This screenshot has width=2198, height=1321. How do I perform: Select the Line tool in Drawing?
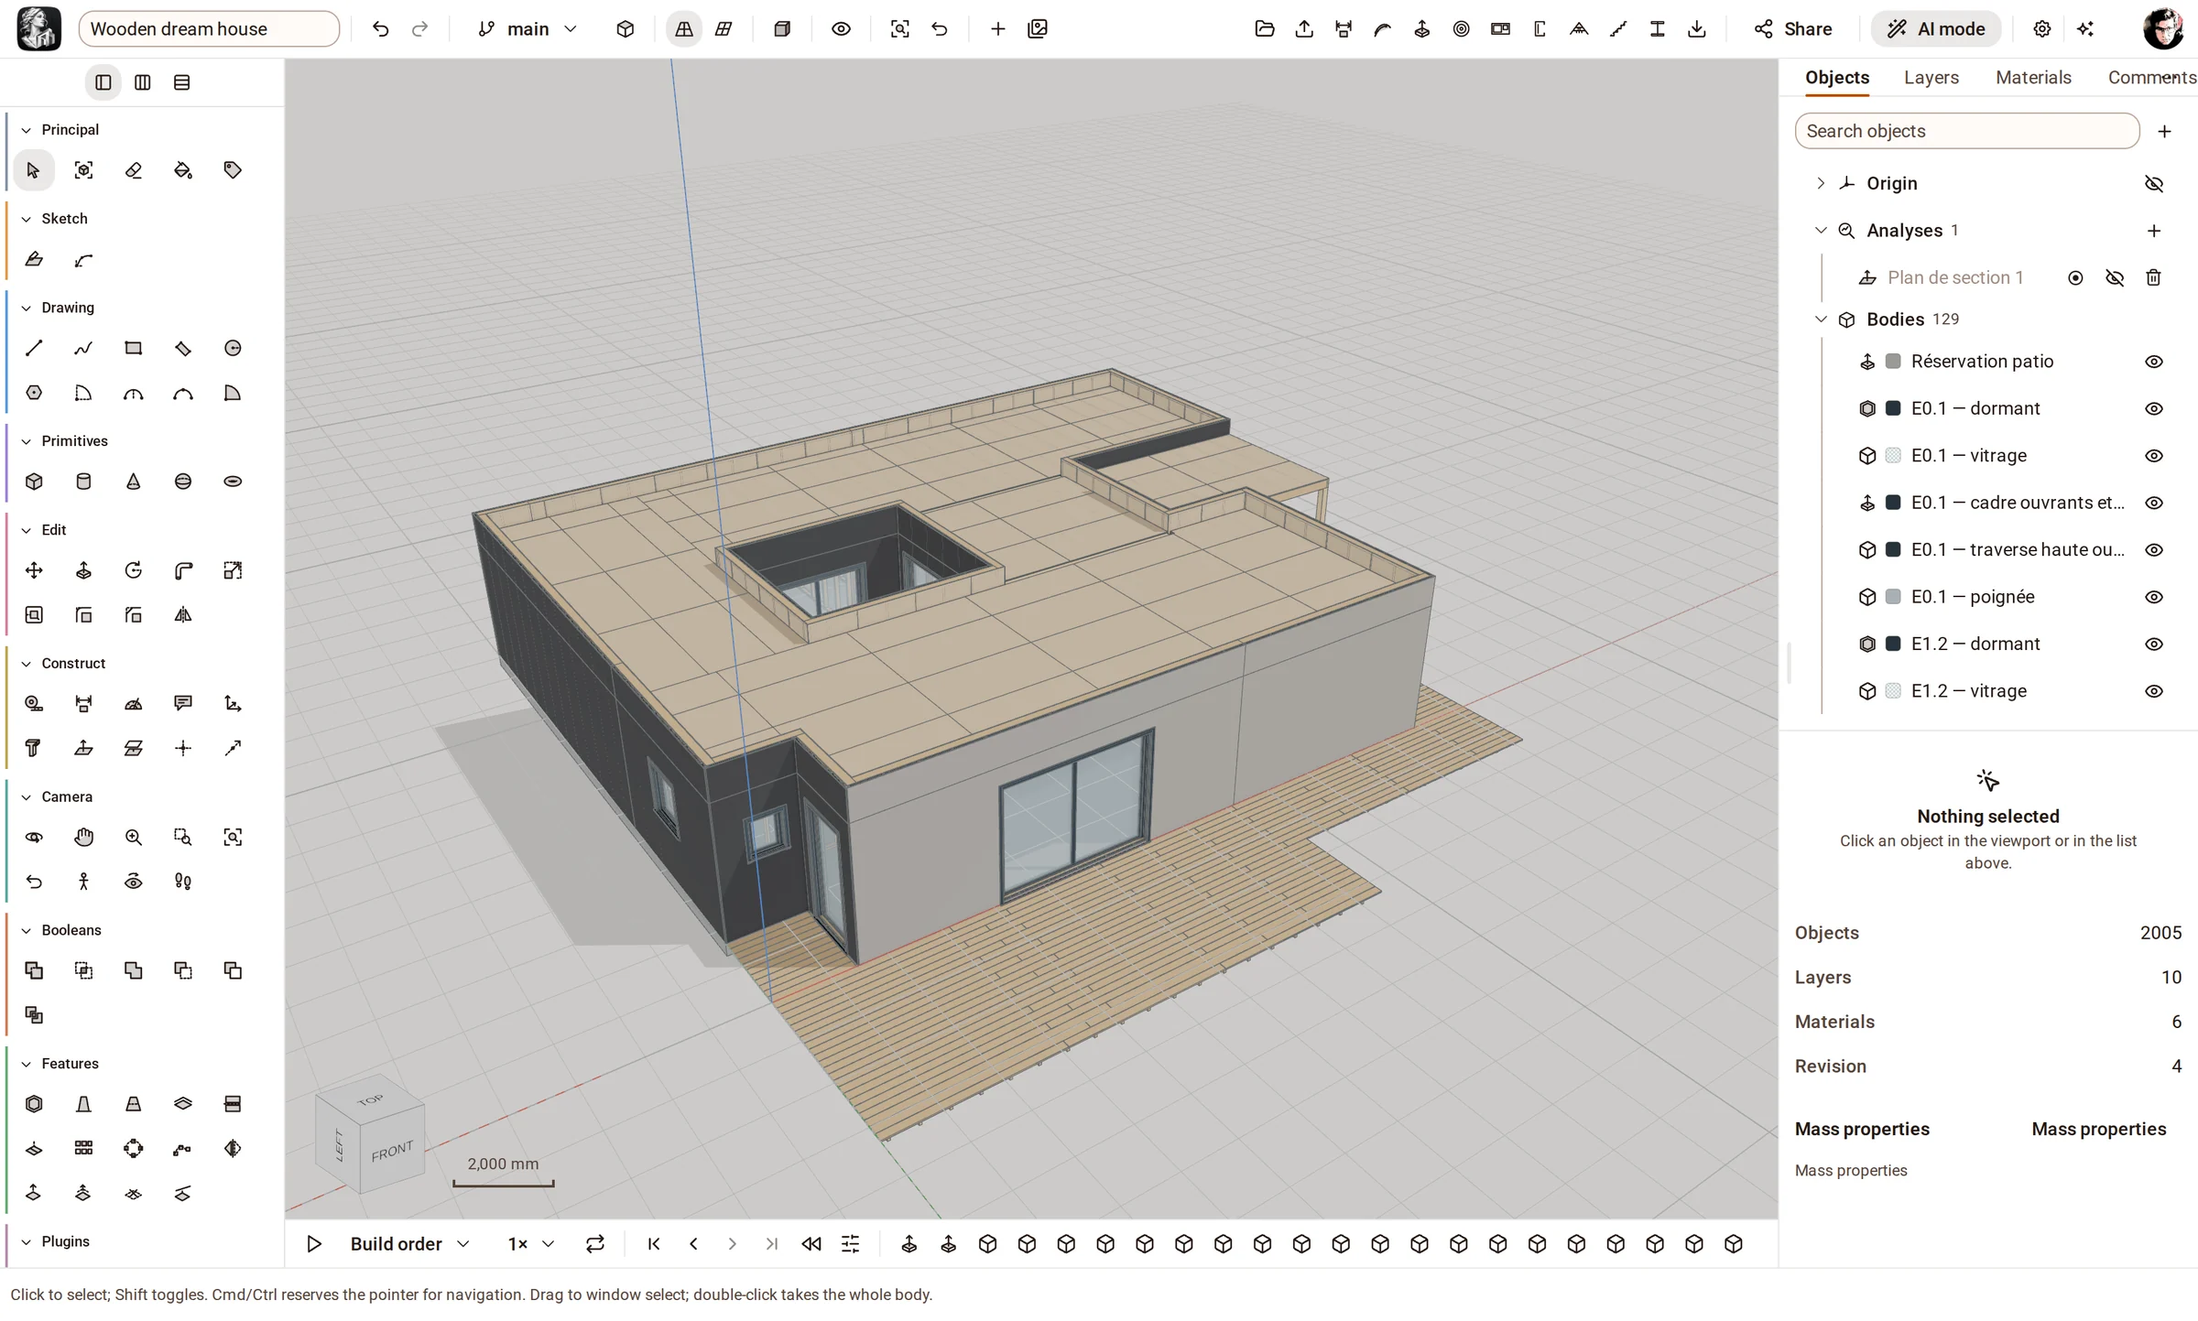[34, 348]
